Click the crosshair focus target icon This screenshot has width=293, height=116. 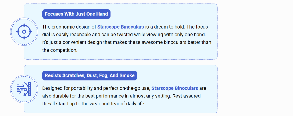coord(24,32)
